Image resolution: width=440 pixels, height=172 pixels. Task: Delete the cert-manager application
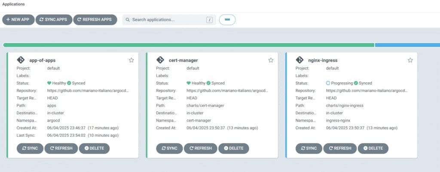pos(234,148)
